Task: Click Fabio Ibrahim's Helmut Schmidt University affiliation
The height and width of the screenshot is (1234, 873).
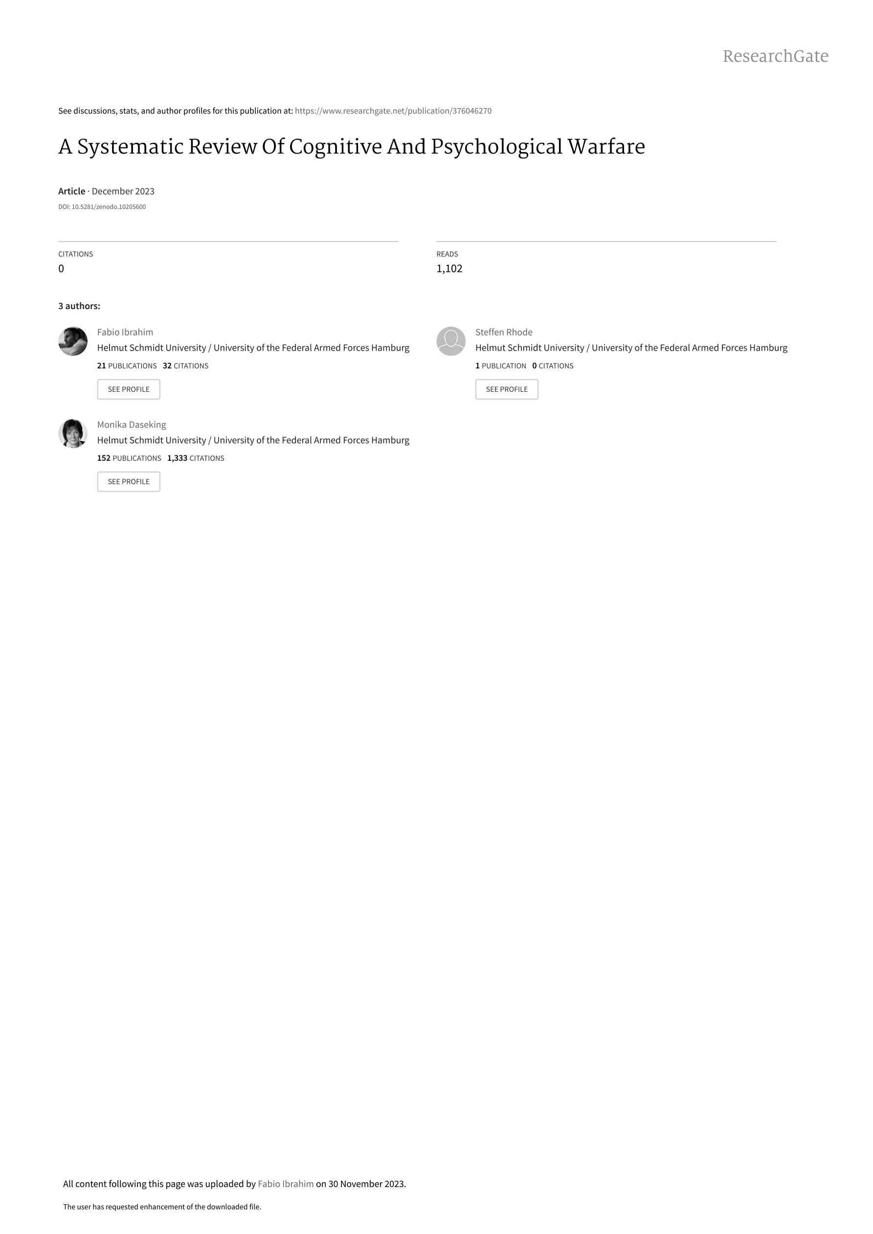Action: coord(253,348)
